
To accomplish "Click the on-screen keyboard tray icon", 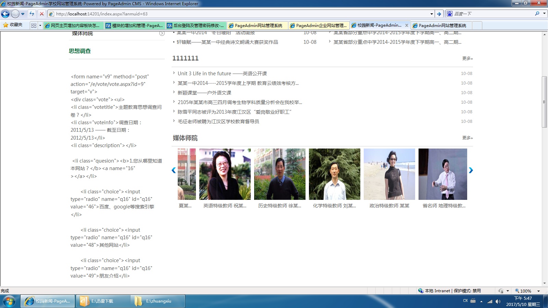I will [x=473, y=301].
